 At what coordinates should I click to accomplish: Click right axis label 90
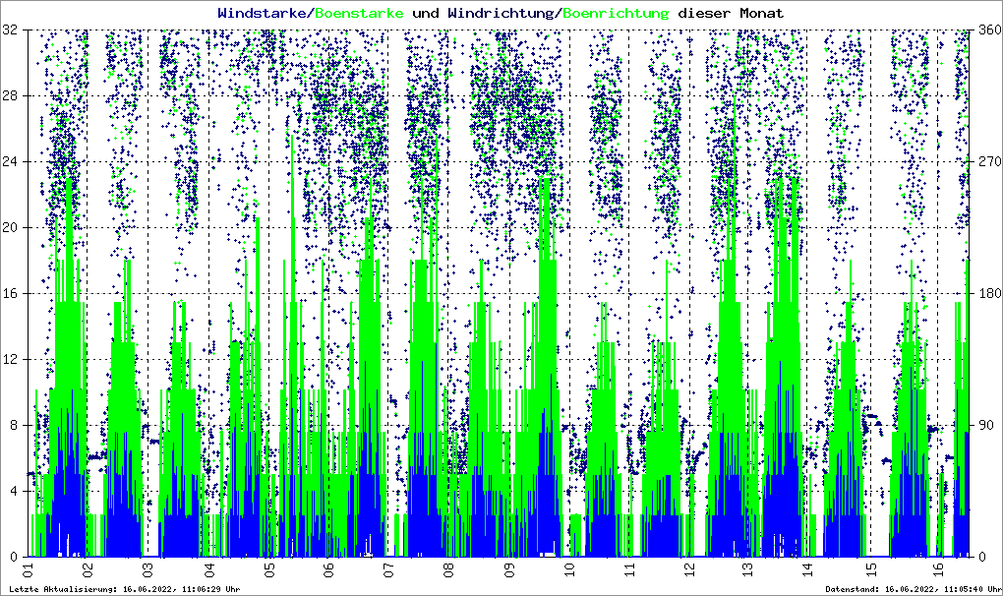pyautogui.click(x=985, y=425)
